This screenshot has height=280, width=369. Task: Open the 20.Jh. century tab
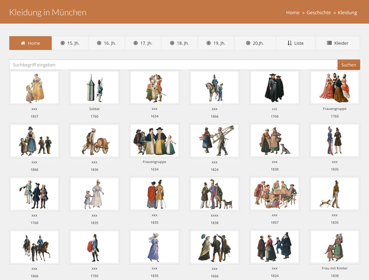[255, 43]
